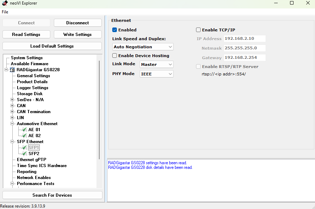Enable the TCP/IP checkbox

coord(198,30)
